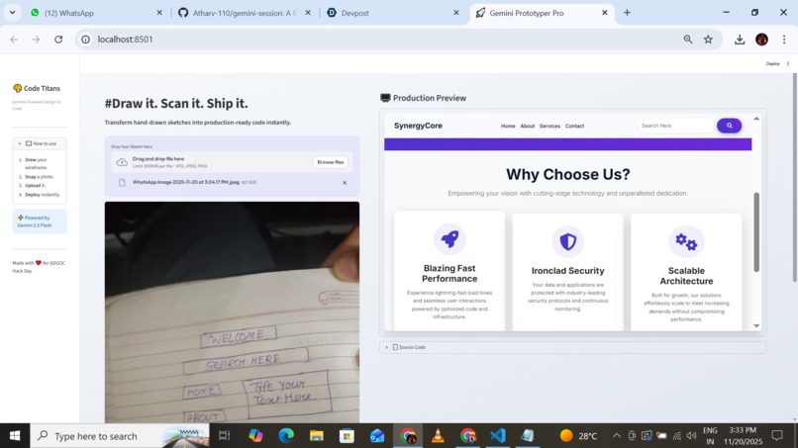Open a new browser tab
The height and width of the screenshot is (448, 798).
click(x=627, y=13)
